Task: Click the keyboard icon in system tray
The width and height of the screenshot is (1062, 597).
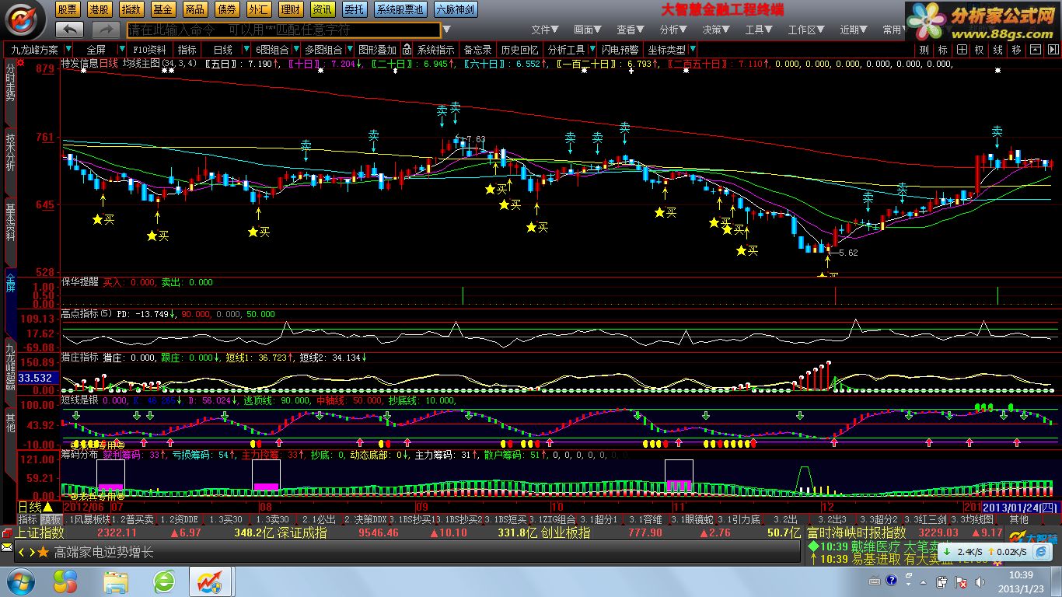Action: click(x=875, y=581)
